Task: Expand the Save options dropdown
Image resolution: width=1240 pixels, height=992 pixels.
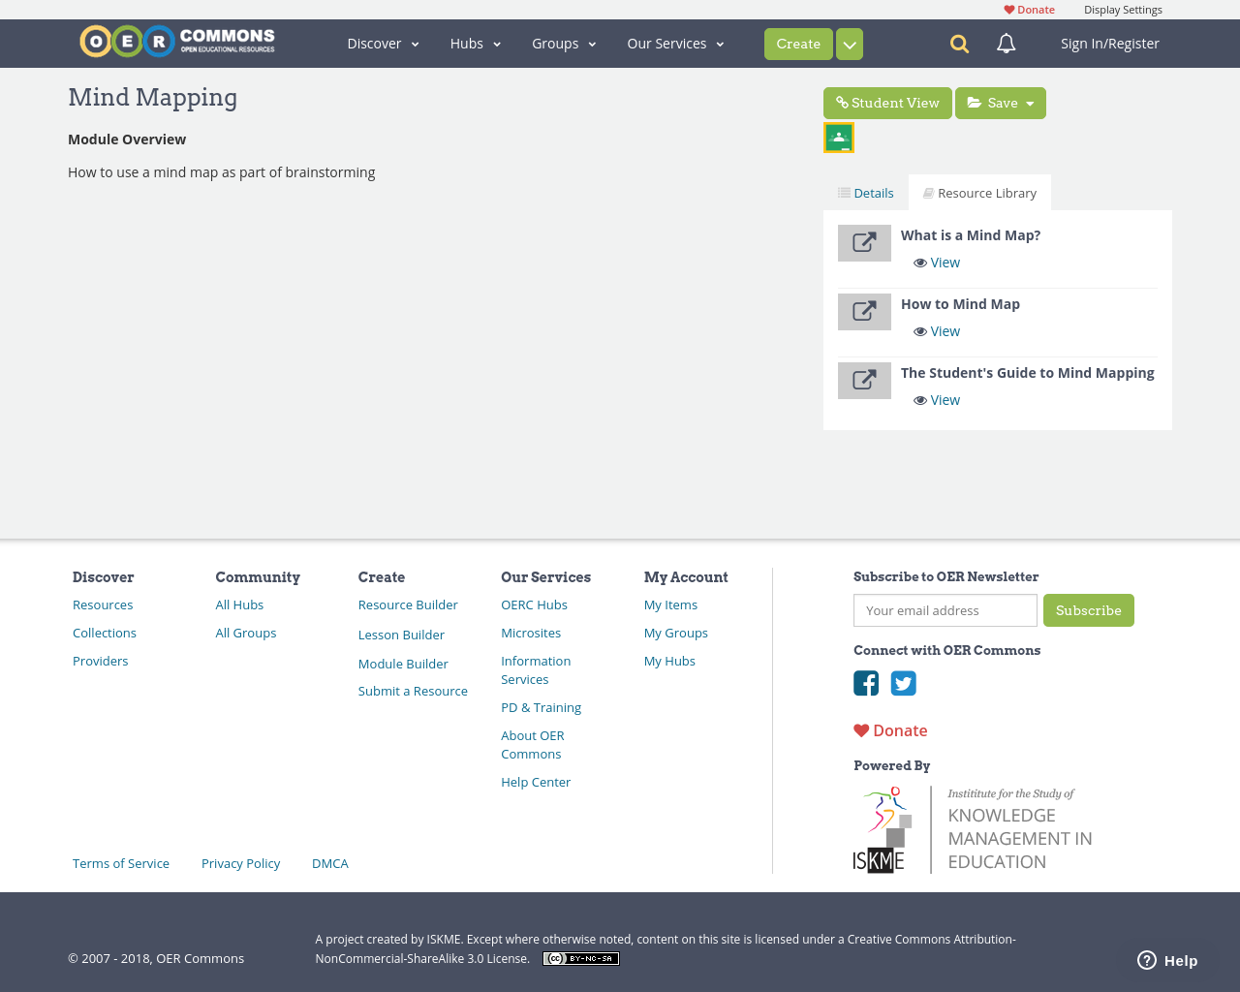Action: [1031, 103]
